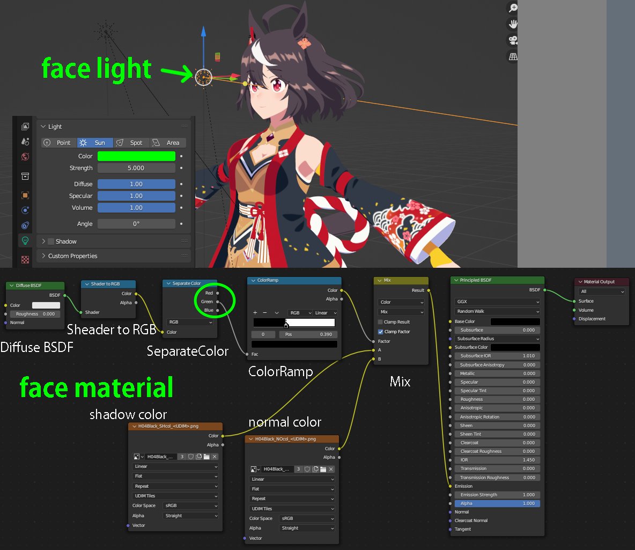The height and width of the screenshot is (550, 635).
Task: Open Texture properties tab (checker icon)
Action: click(x=25, y=259)
